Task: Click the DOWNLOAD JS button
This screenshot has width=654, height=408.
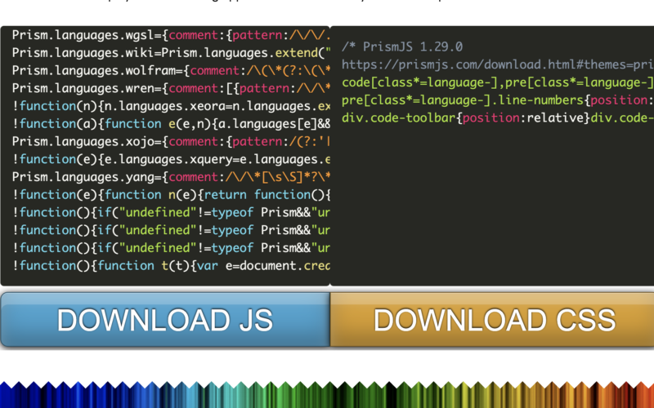Action: [x=165, y=320]
